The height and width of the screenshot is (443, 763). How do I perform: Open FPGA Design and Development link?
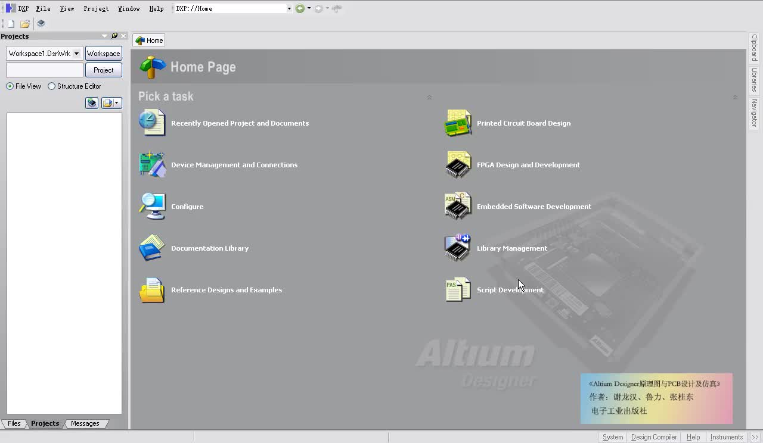[528, 165]
